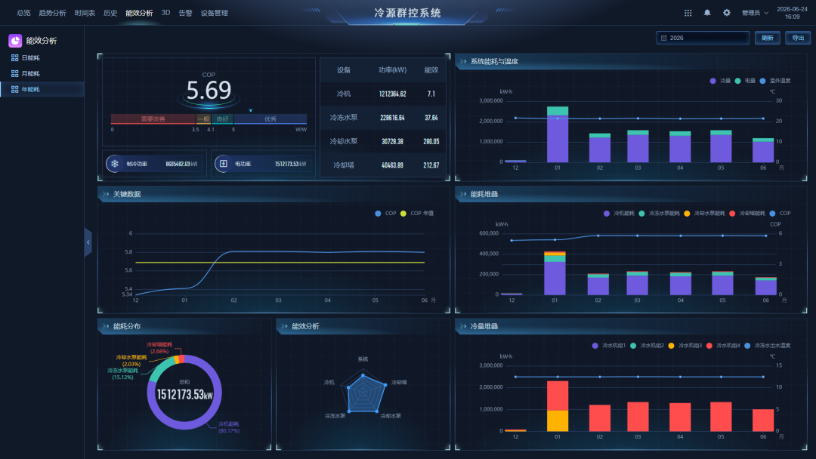This screenshot has width=816, height=459.
Task: Open the 历史 tab
Action: tap(110, 13)
